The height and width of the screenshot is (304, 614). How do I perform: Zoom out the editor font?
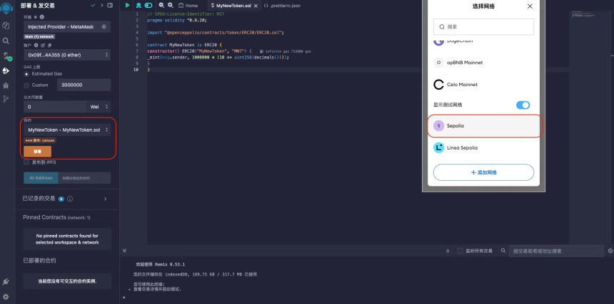(161, 6)
